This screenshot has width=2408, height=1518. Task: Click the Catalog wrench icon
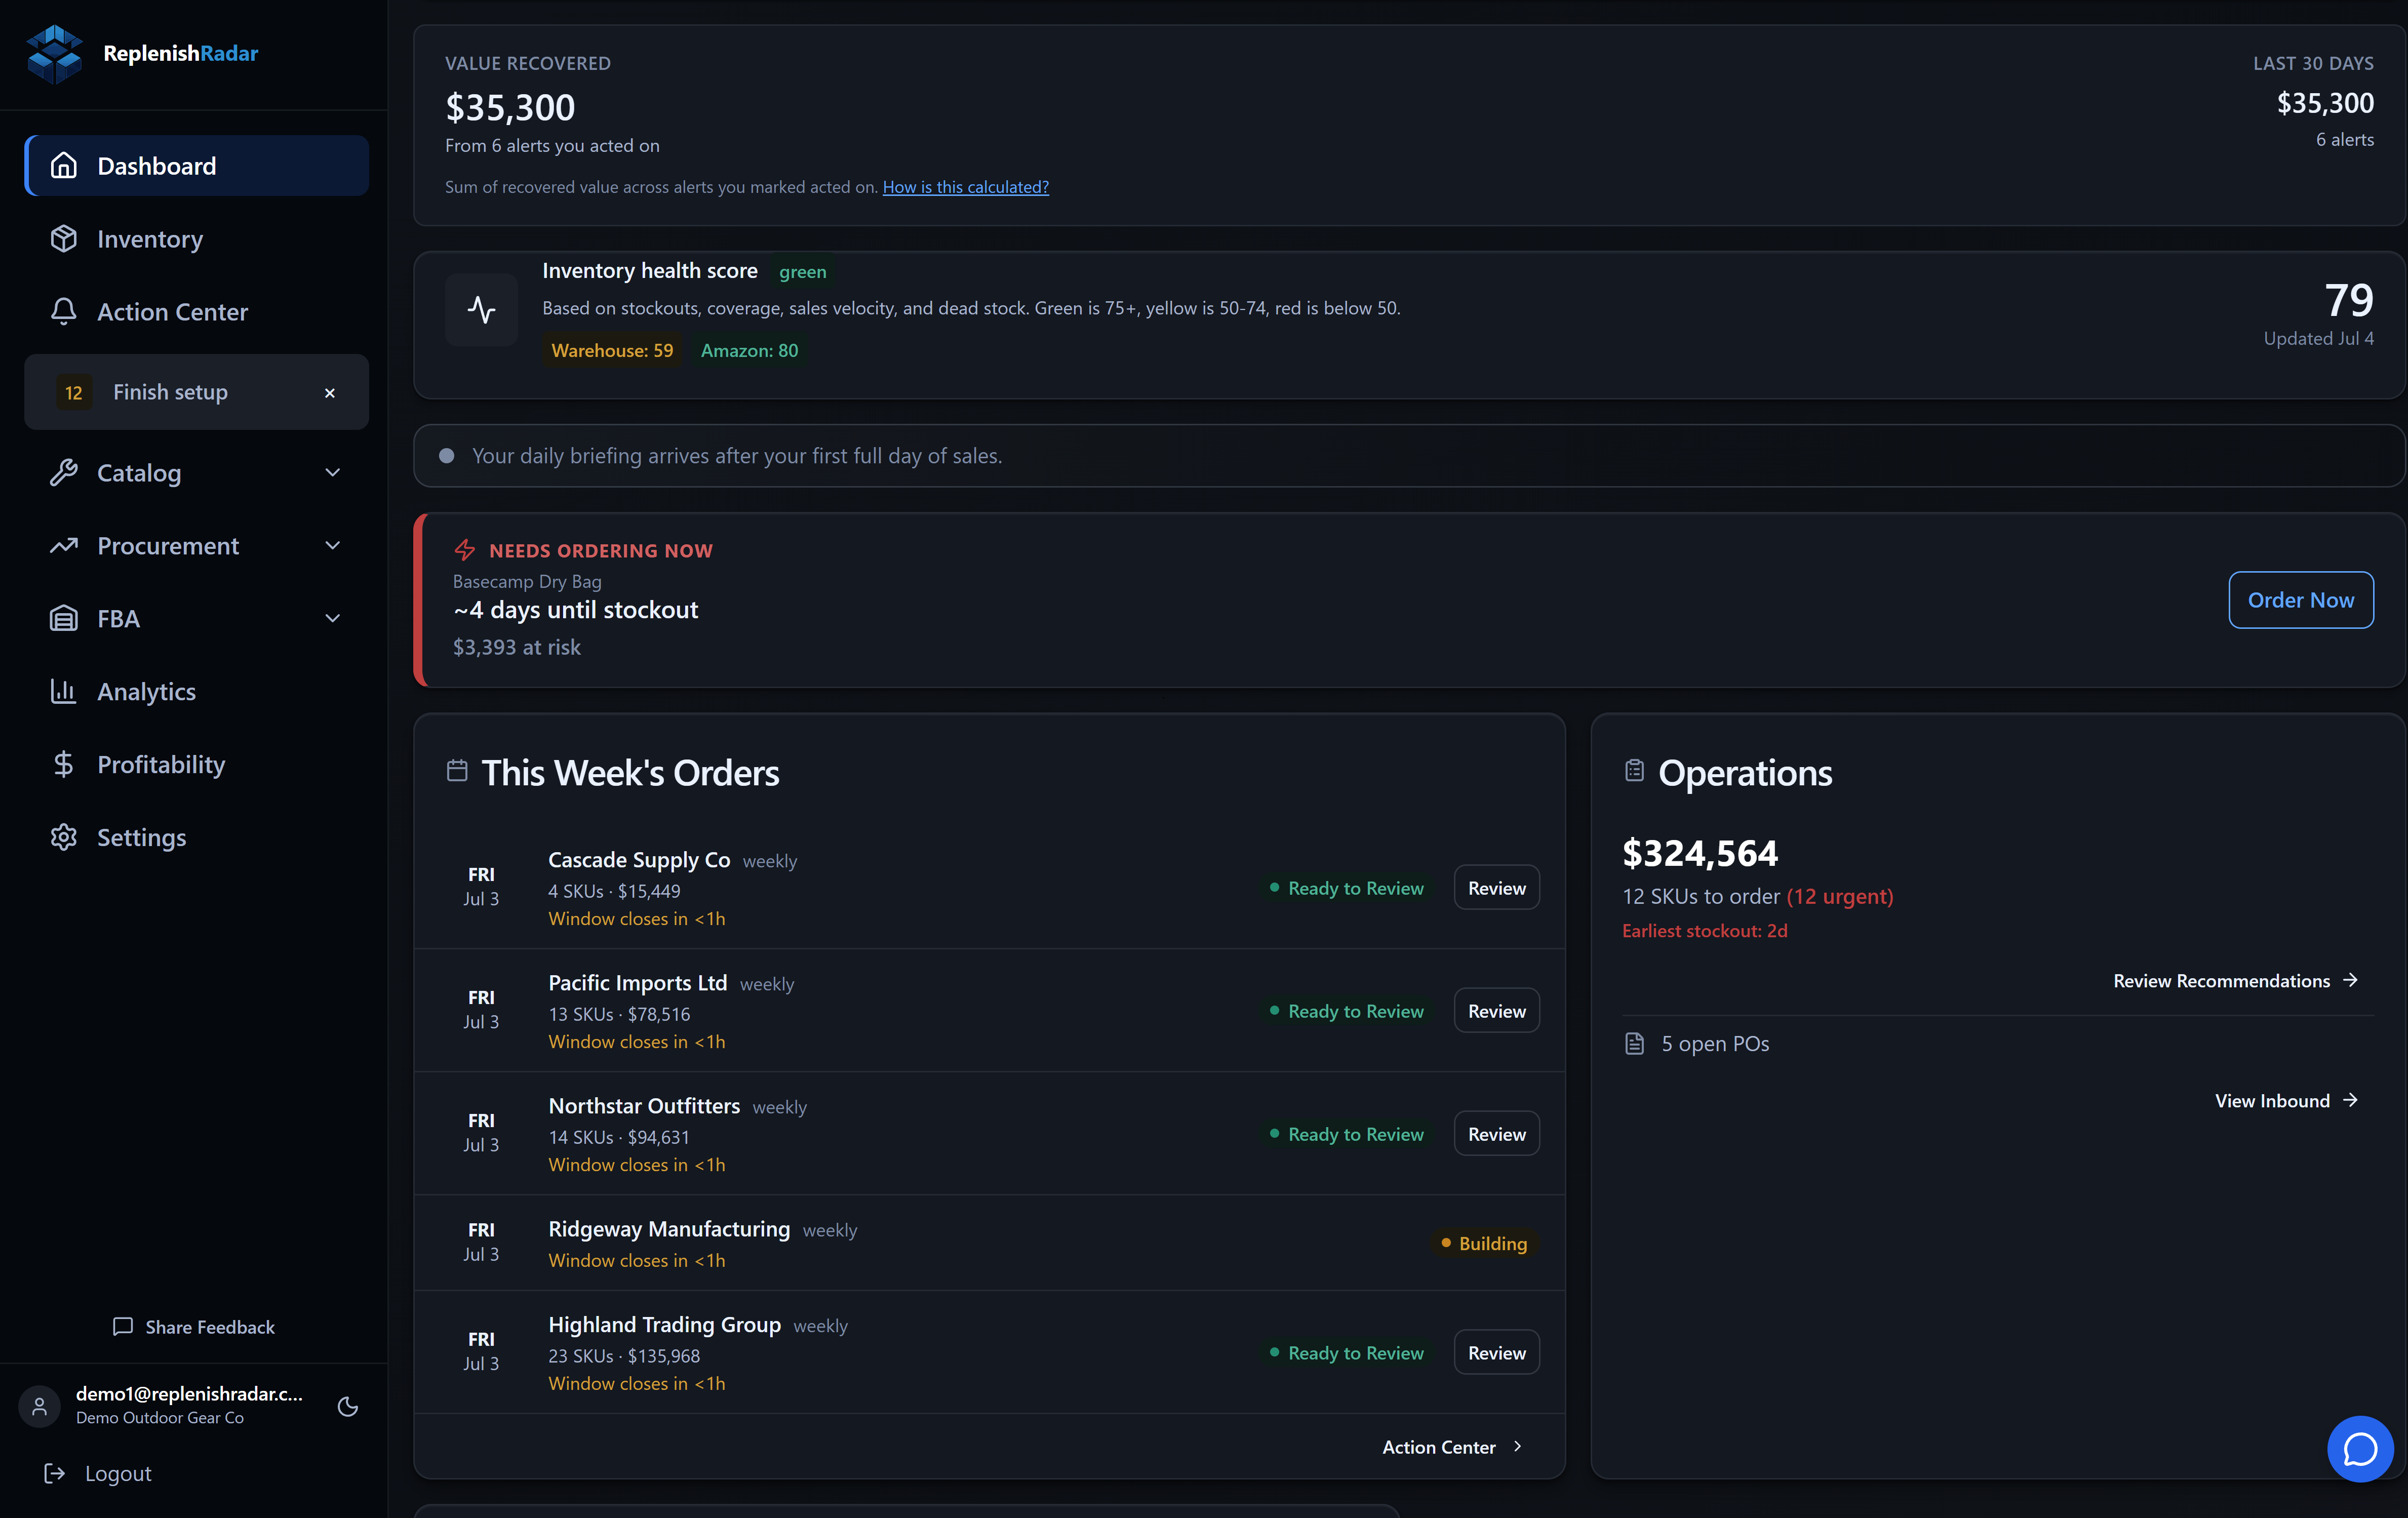(x=64, y=473)
